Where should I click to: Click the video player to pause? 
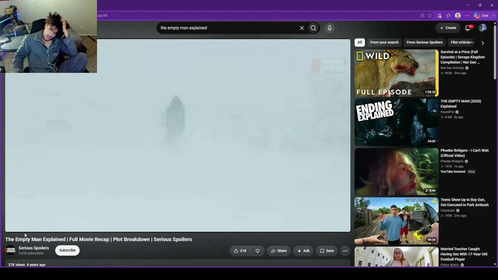[177, 135]
